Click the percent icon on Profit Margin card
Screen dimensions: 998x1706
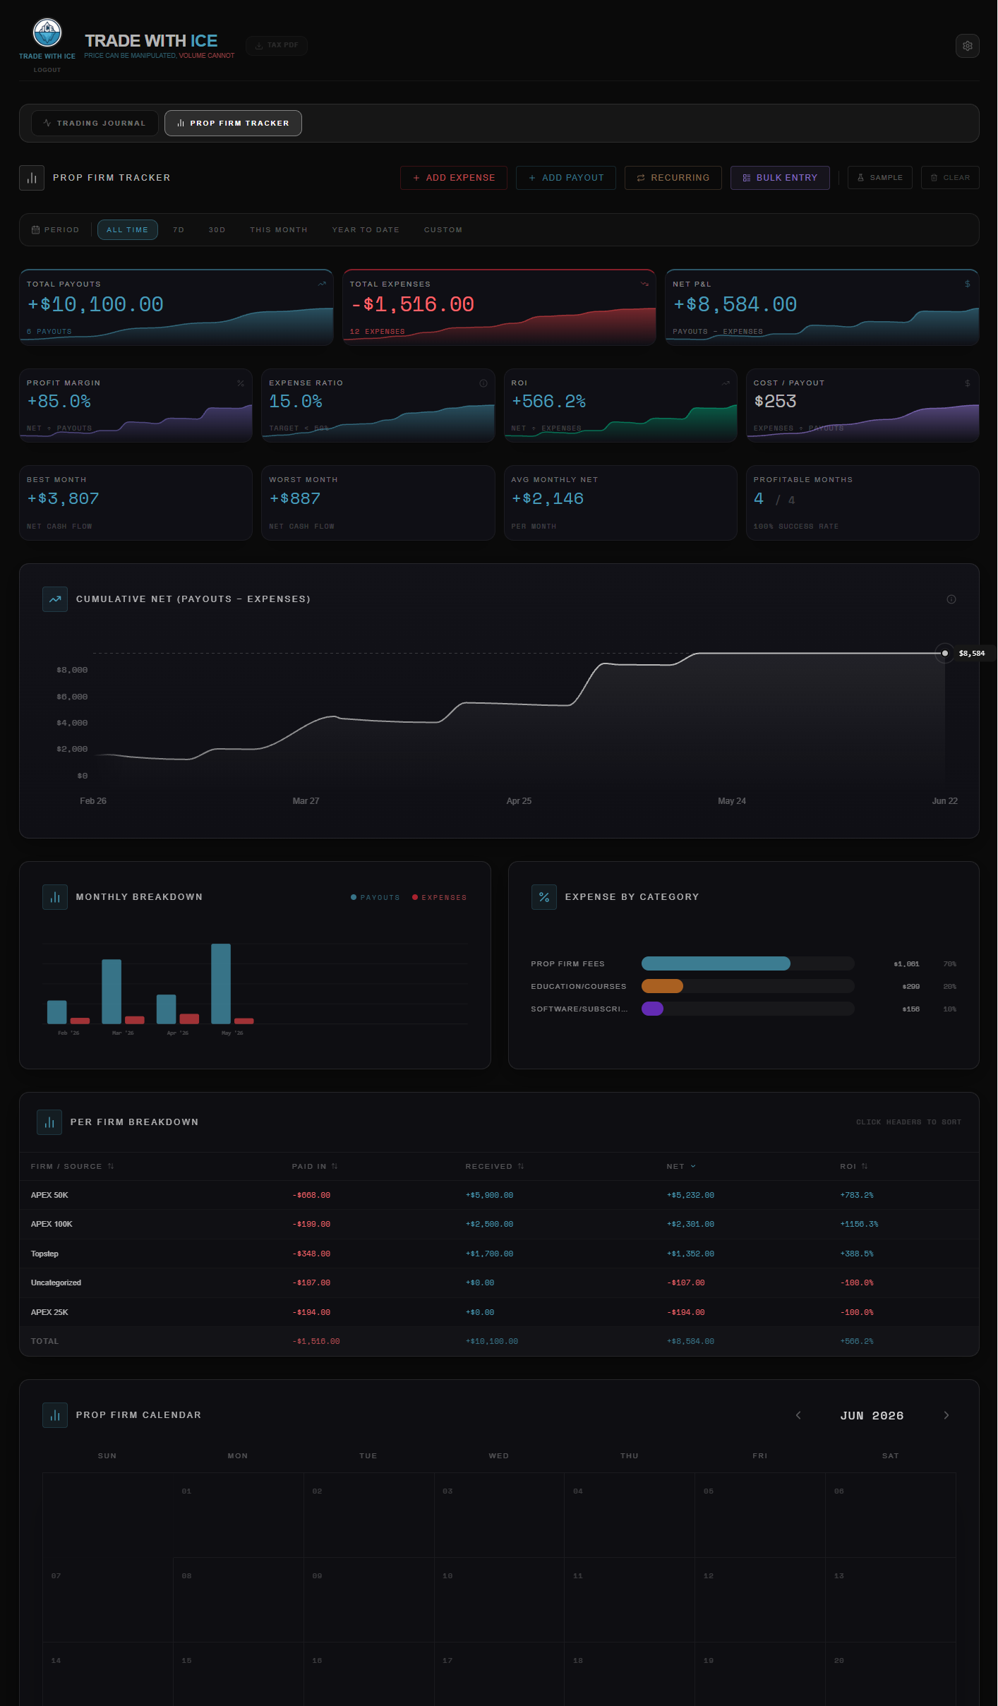[241, 383]
